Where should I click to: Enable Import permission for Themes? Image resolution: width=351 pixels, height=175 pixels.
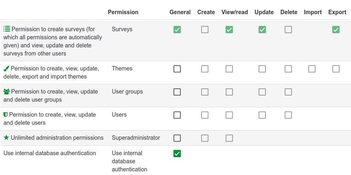pos(312,69)
